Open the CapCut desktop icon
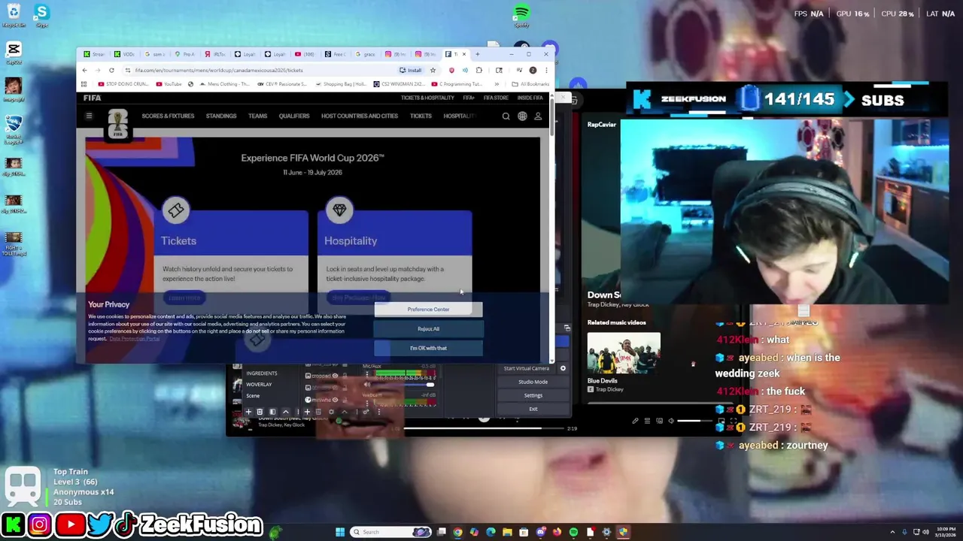 [13, 53]
